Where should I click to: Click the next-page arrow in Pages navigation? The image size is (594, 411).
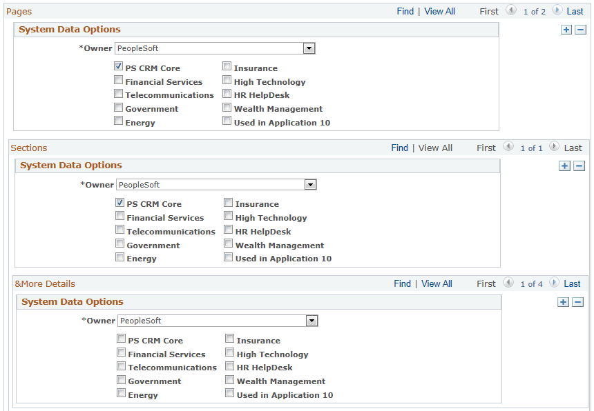coord(557,11)
